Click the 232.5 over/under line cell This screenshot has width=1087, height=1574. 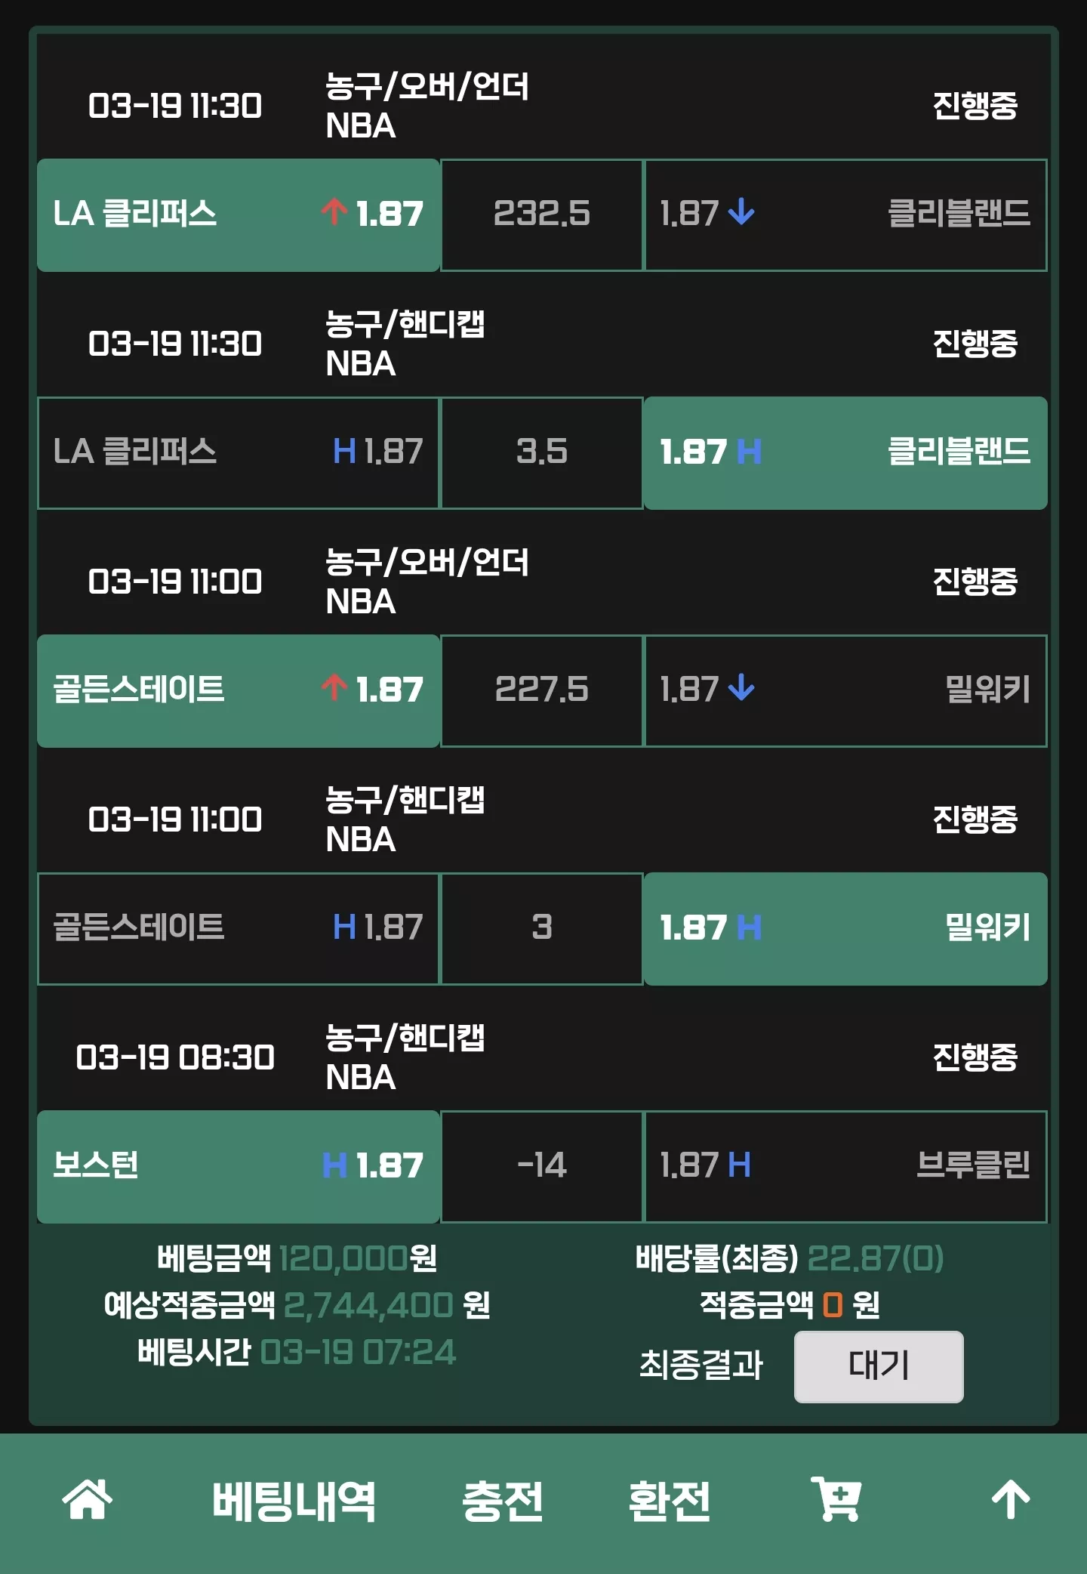[x=542, y=215]
